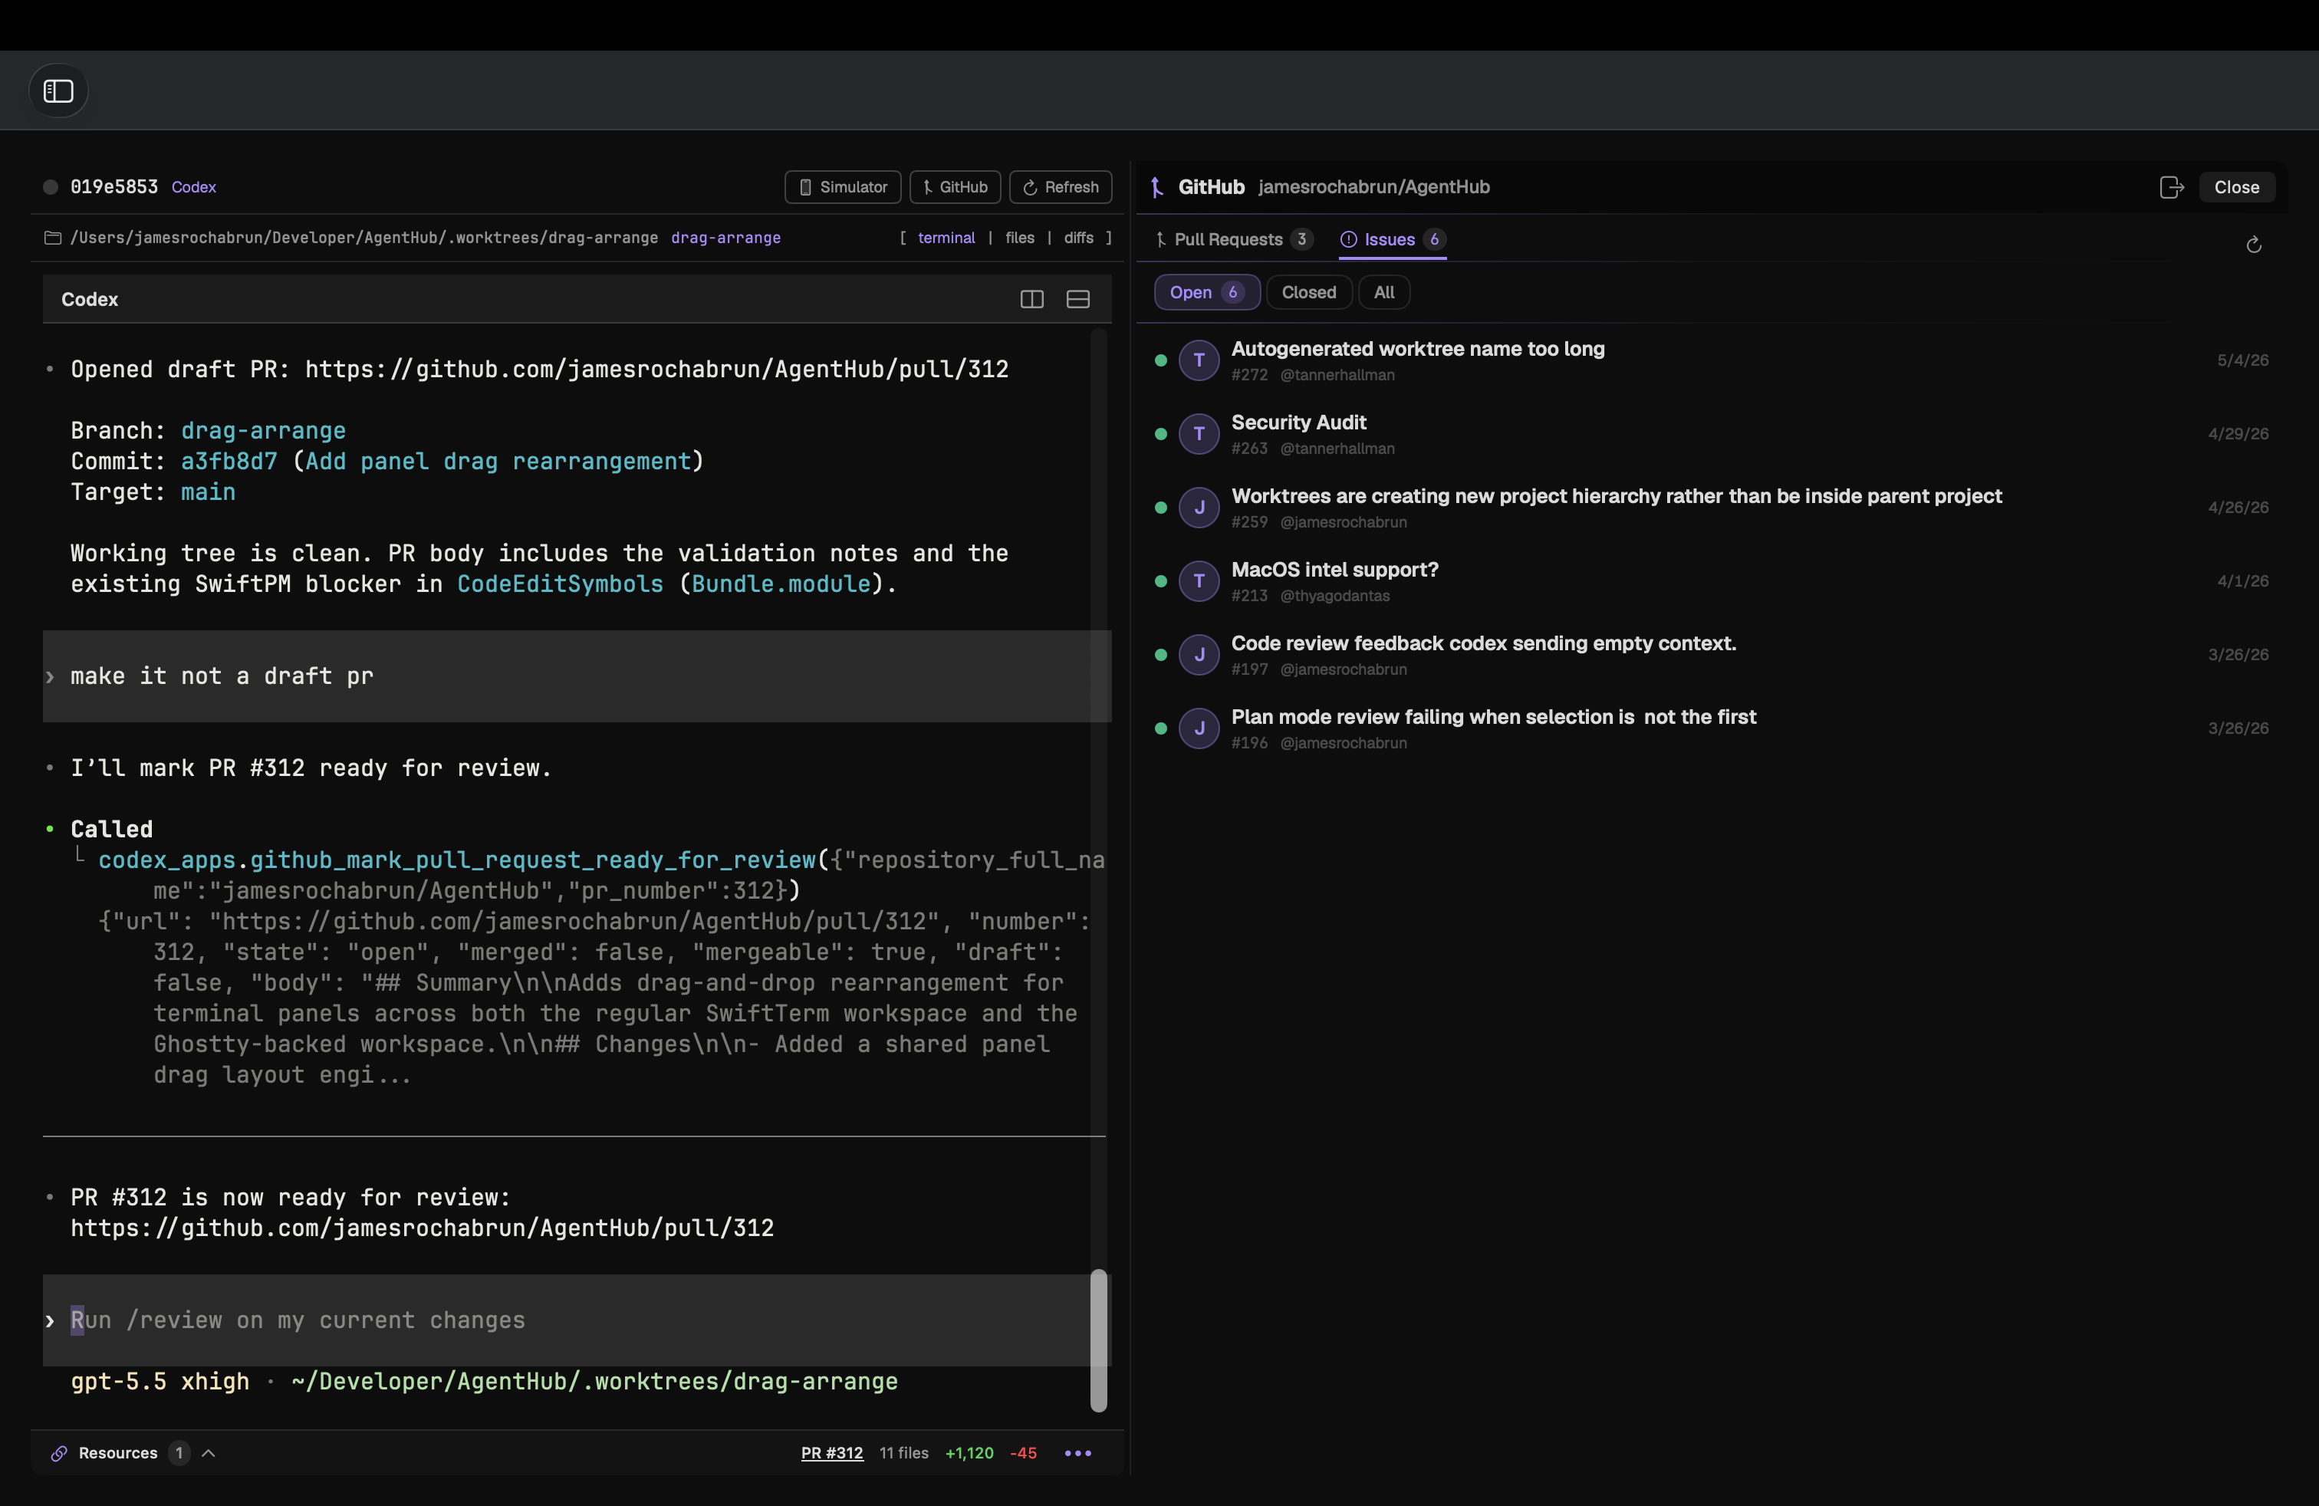Image resolution: width=2319 pixels, height=1506 pixels.
Task: Click avatar T on issue #213
Action: point(1199,580)
